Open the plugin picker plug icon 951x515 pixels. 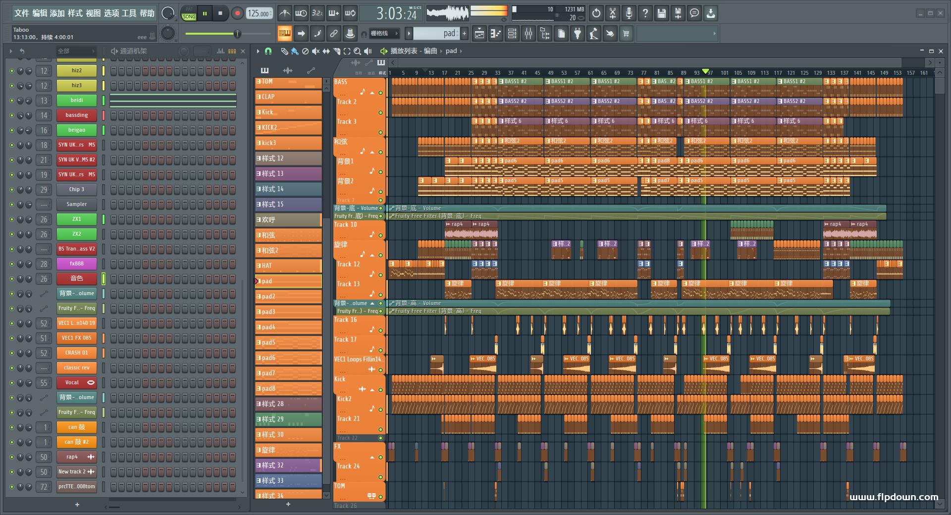(x=578, y=34)
